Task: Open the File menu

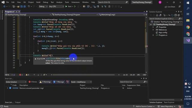Action: (x=7, y=2)
